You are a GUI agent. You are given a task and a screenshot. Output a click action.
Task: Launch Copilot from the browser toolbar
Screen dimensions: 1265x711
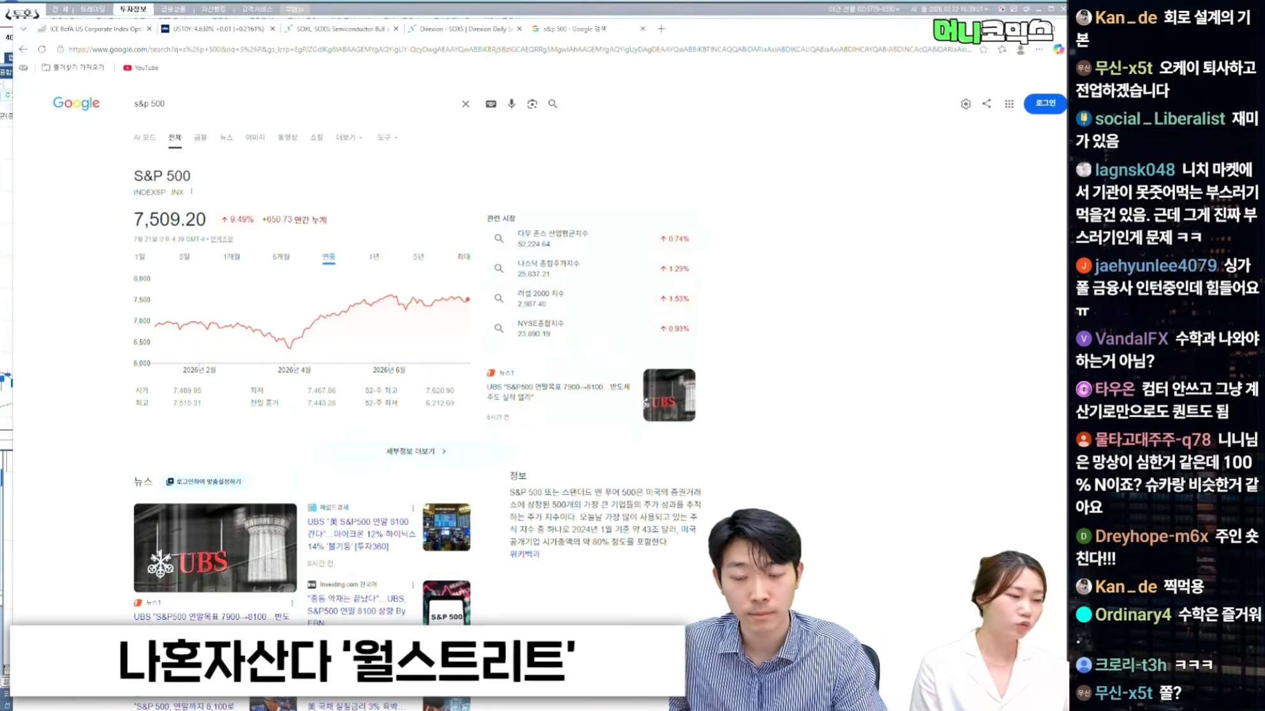(1059, 49)
